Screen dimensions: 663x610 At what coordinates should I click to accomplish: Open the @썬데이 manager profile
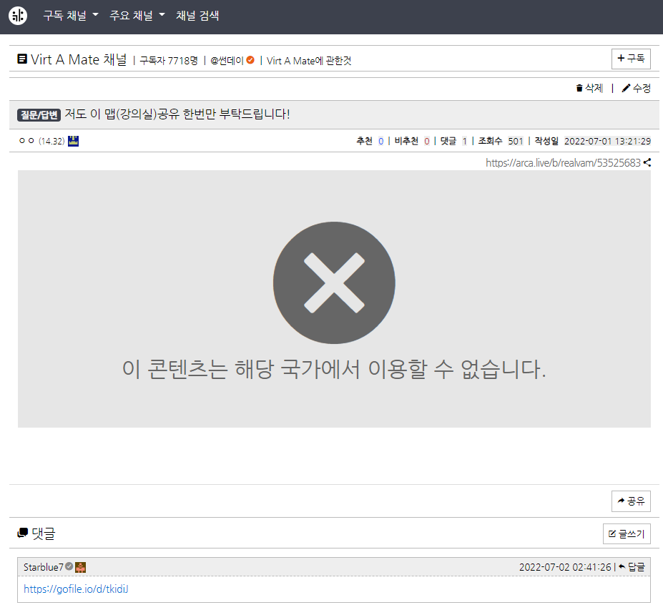pos(227,61)
